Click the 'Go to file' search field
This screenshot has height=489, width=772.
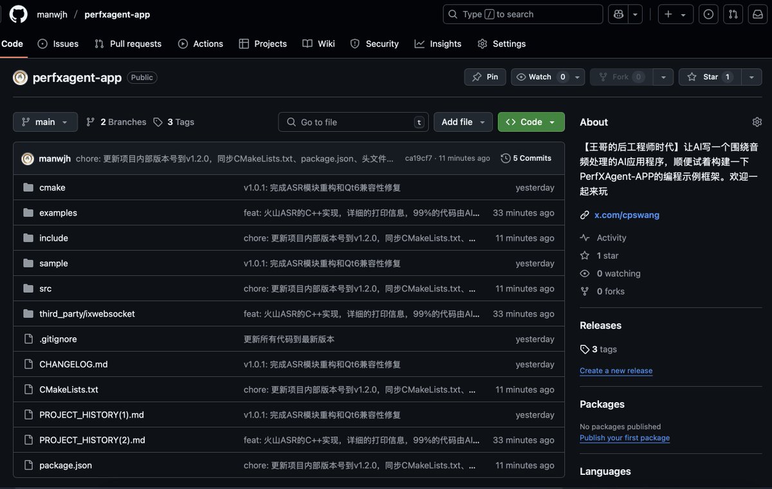(x=353, y=122)
